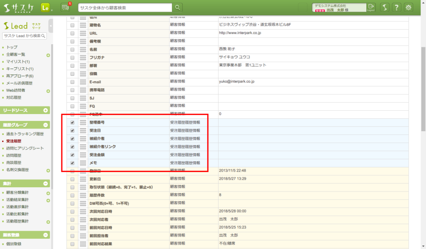
Task: Click the drag handle for 受注日 row
Action: (83, 130)
